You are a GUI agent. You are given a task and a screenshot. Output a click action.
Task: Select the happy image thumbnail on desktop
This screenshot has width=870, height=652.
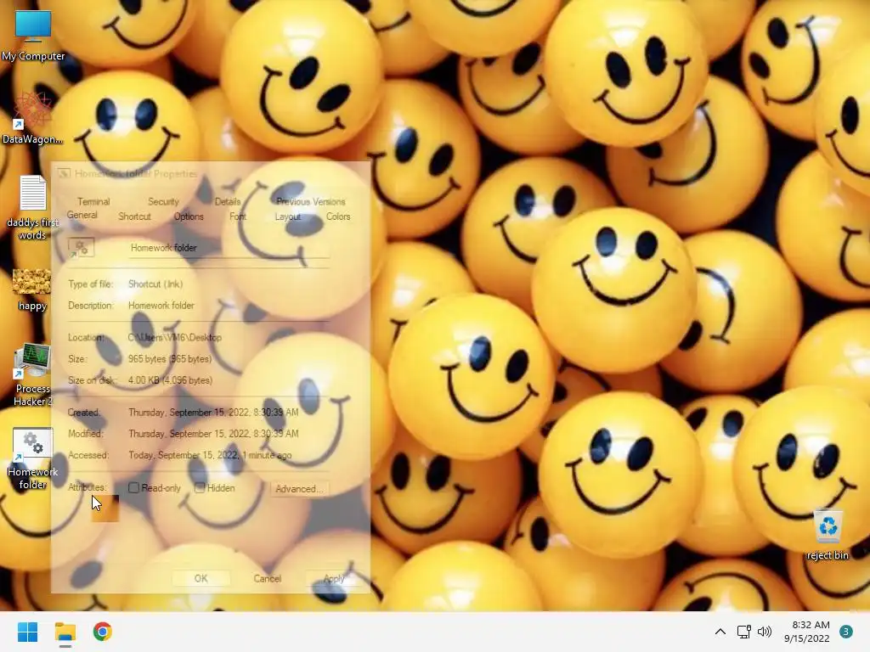31,289
